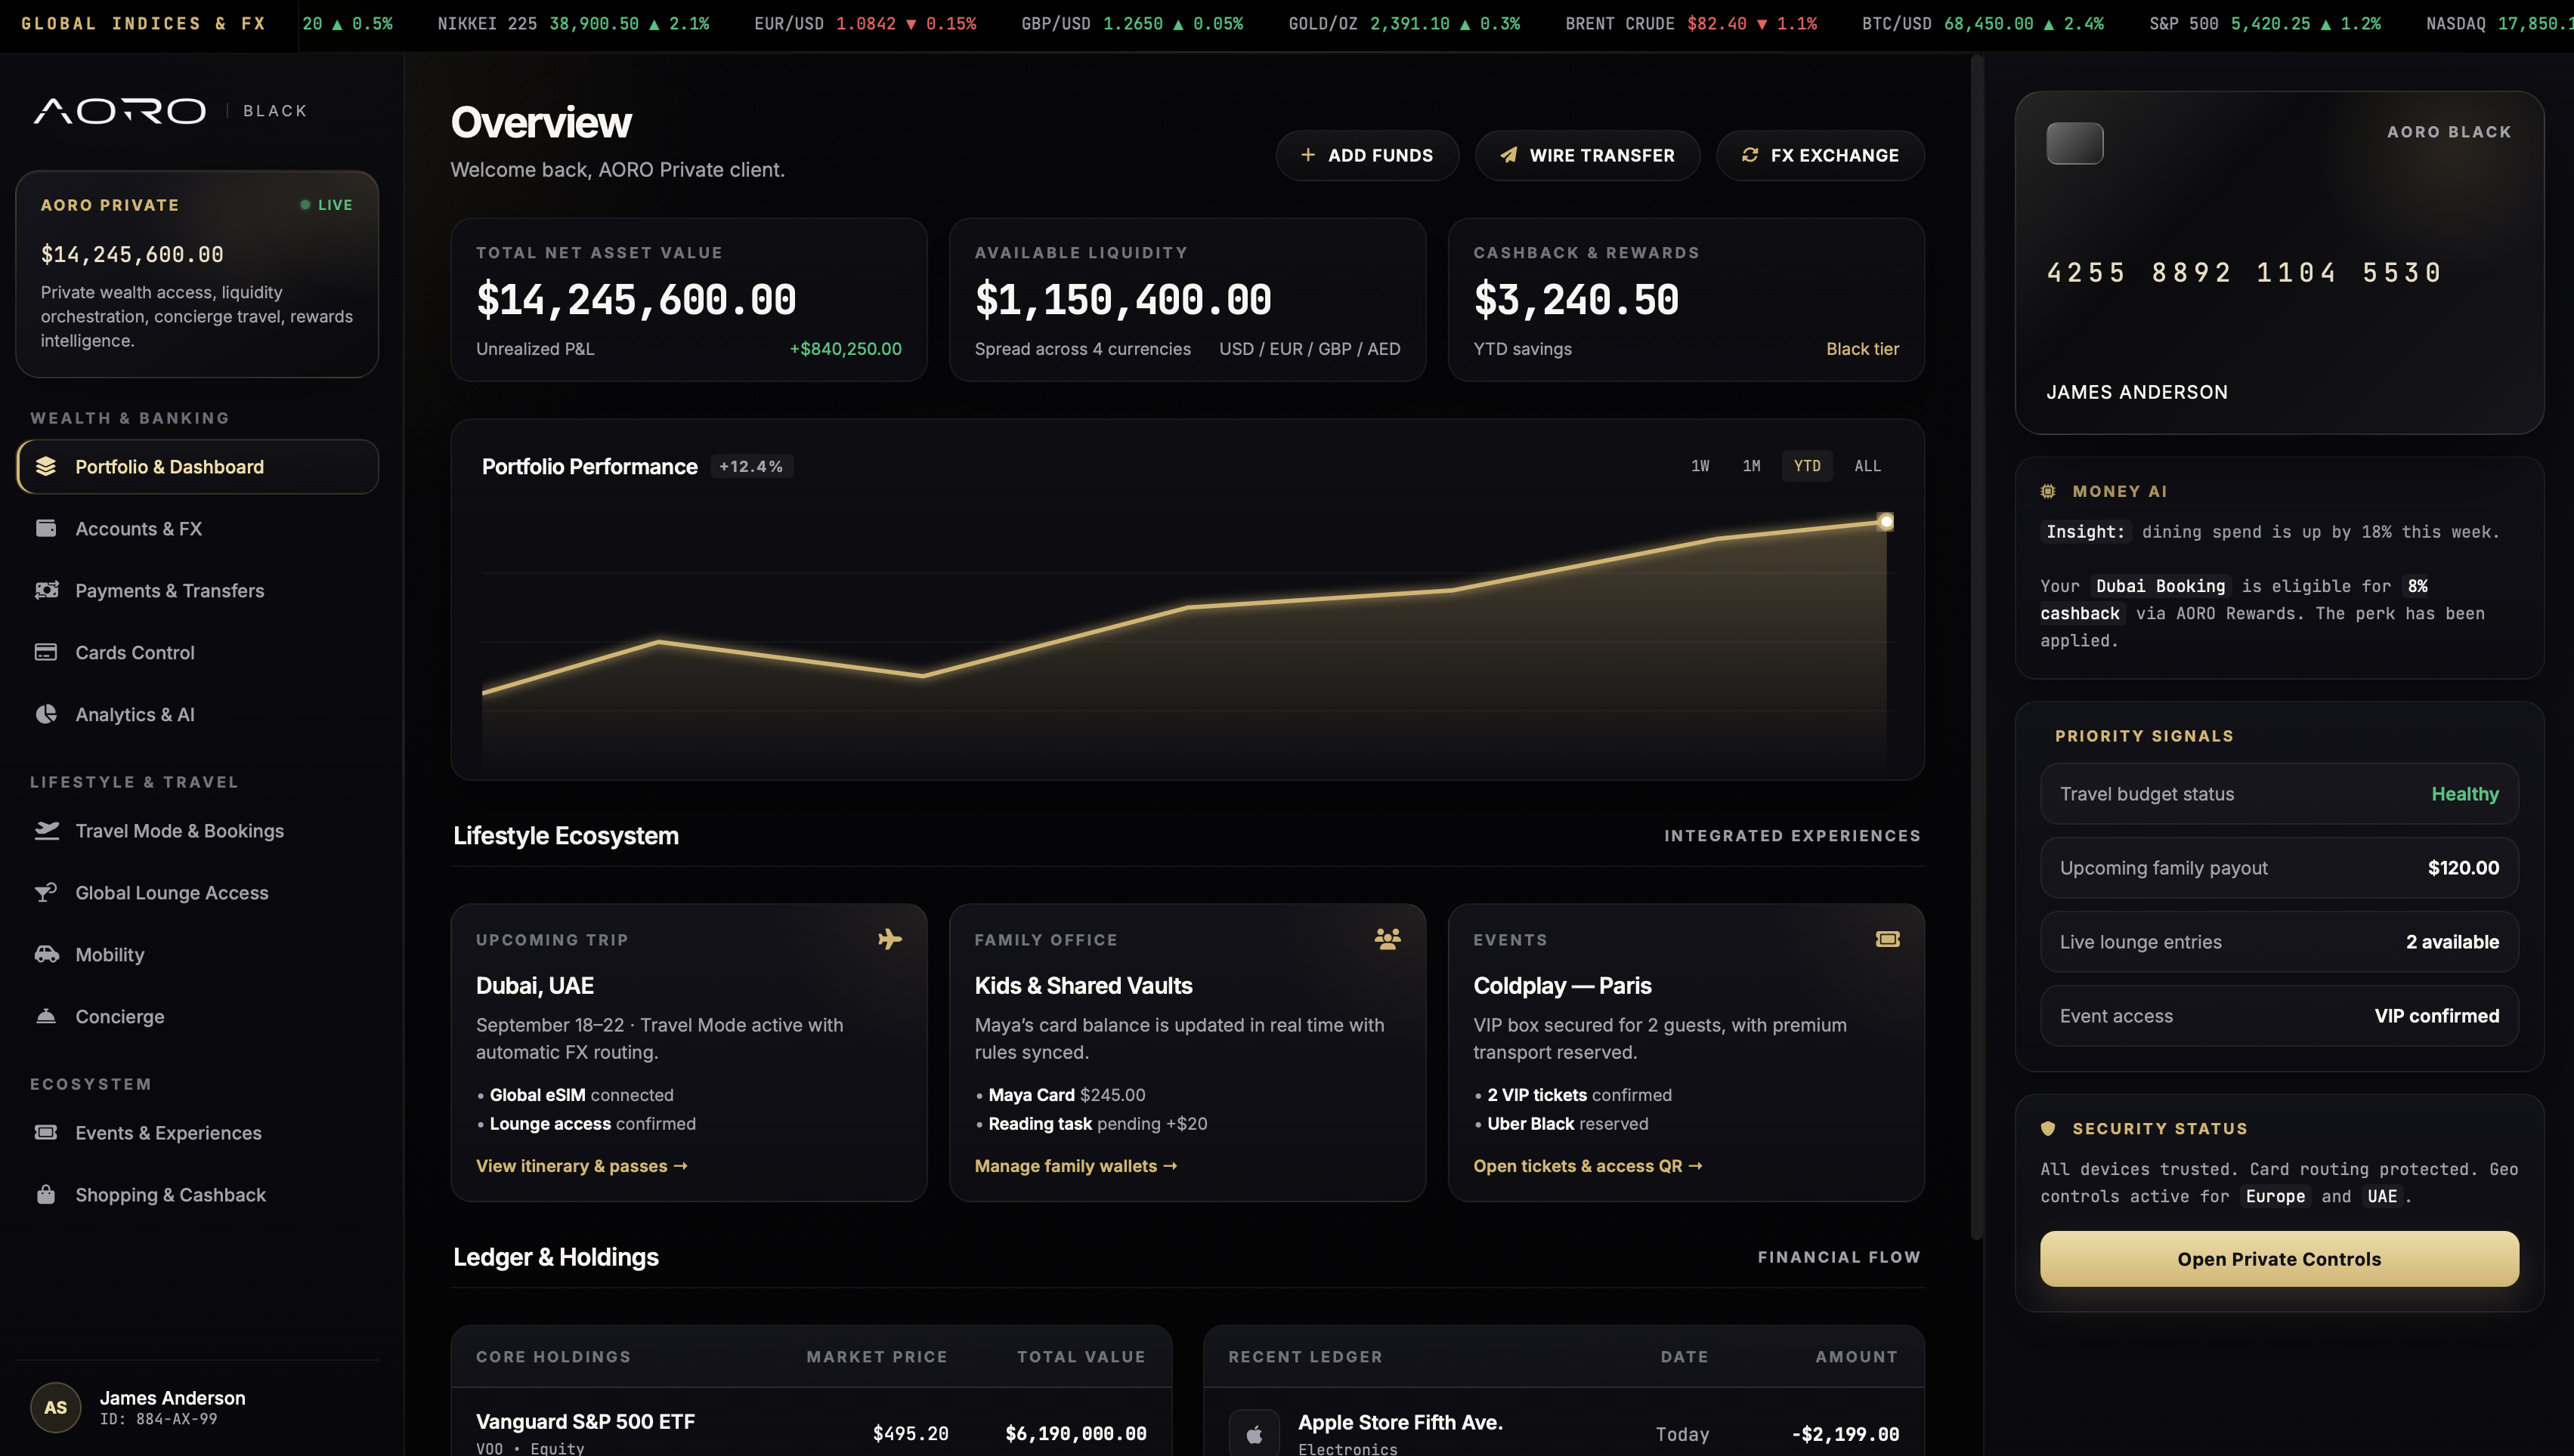Open Concierge services

120,1016
